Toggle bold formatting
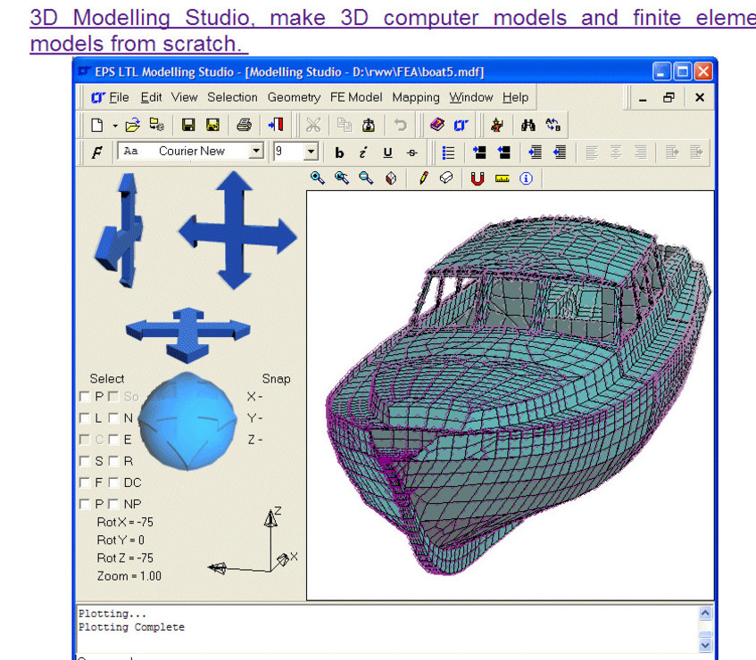Viewport: 756px width, 660px height. tap(339, 153)
